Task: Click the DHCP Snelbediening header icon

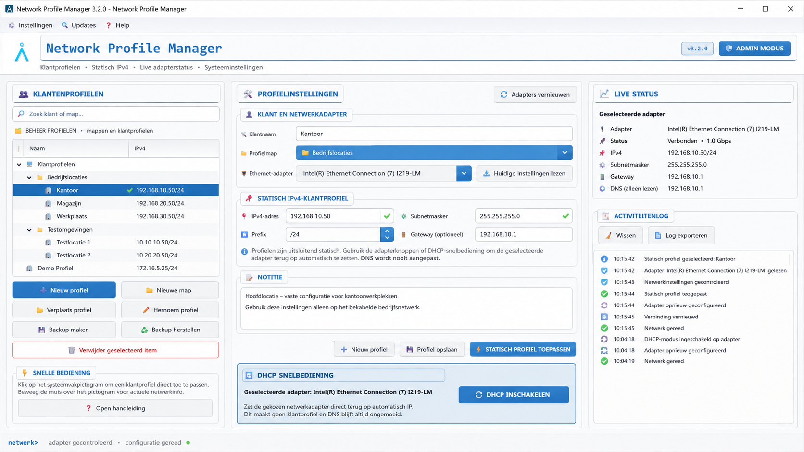Action: coord(249,375)
